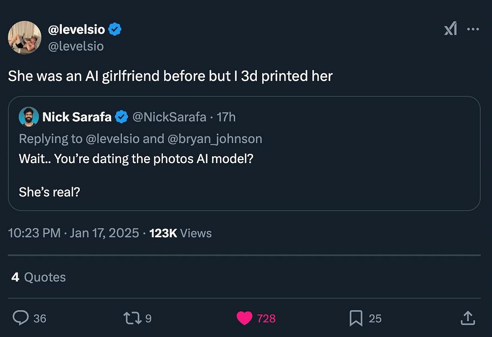View the 123K Views analytics
Viewport: 492px width, 337px height.
(x=180, y=233)
